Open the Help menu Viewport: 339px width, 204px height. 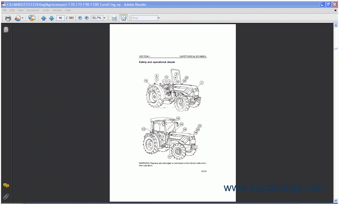68,10
